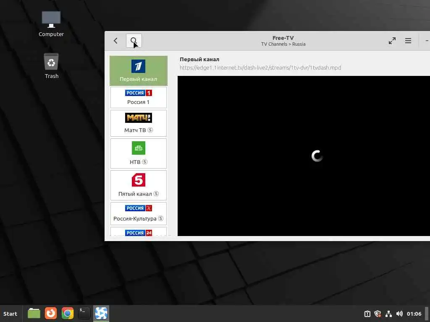Launch the green file manager in taskbar
The height and width of the screenshot is (322, 430).
(34, 313)
